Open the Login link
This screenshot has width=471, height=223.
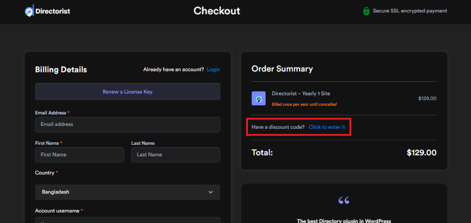(x=213, y=69)
